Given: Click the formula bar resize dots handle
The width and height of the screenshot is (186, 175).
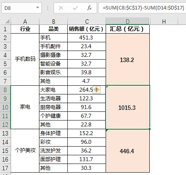Looking at the screenshot, I should 48,8.
